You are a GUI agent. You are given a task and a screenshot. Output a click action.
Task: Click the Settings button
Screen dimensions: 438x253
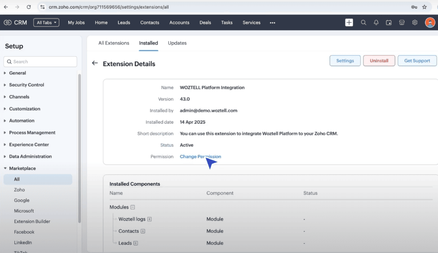[345, 61]
